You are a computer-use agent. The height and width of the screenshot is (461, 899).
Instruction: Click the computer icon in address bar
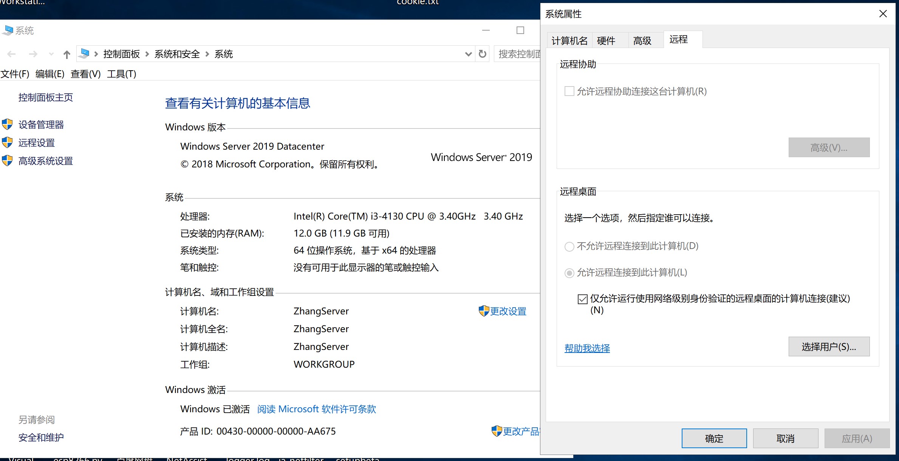coord(85,54)
